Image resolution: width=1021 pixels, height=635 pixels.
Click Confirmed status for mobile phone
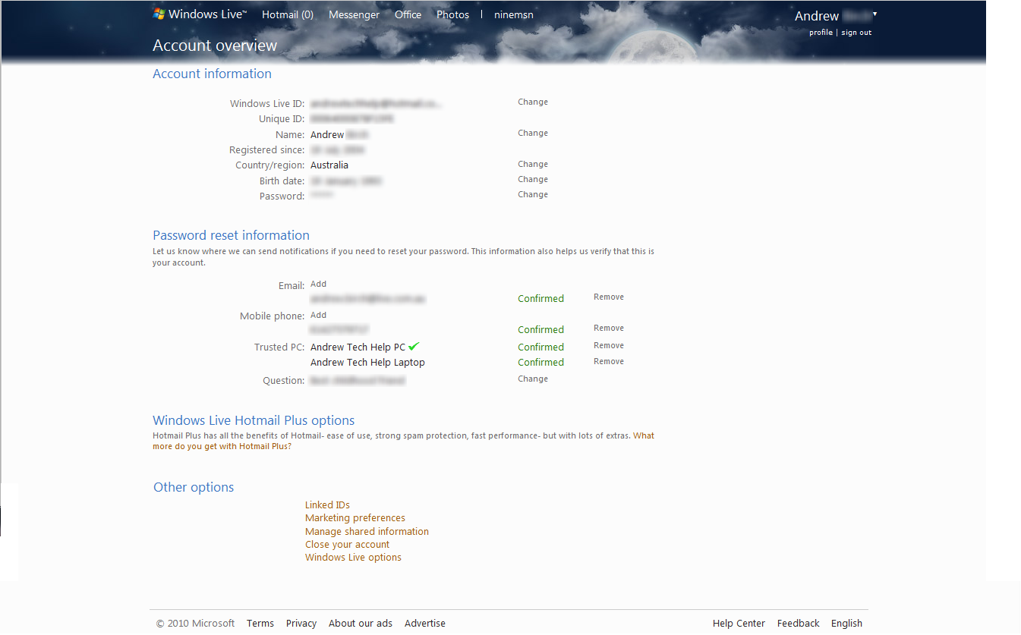(540, 329)
